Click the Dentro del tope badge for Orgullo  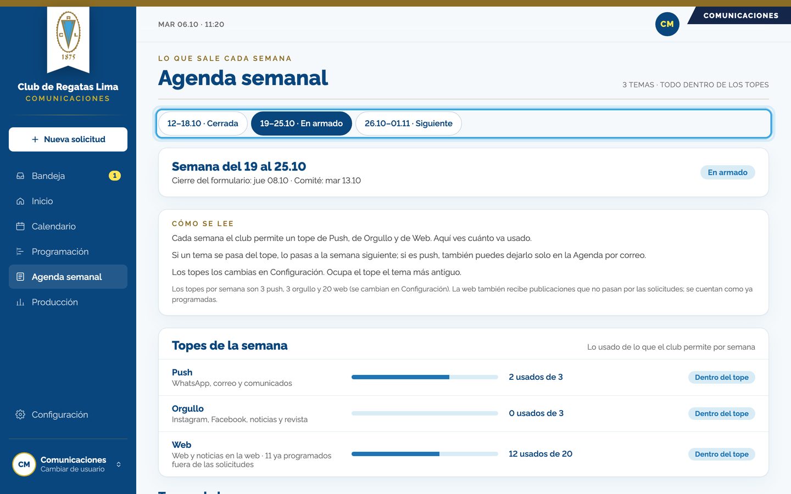click(x=722, y=413)
